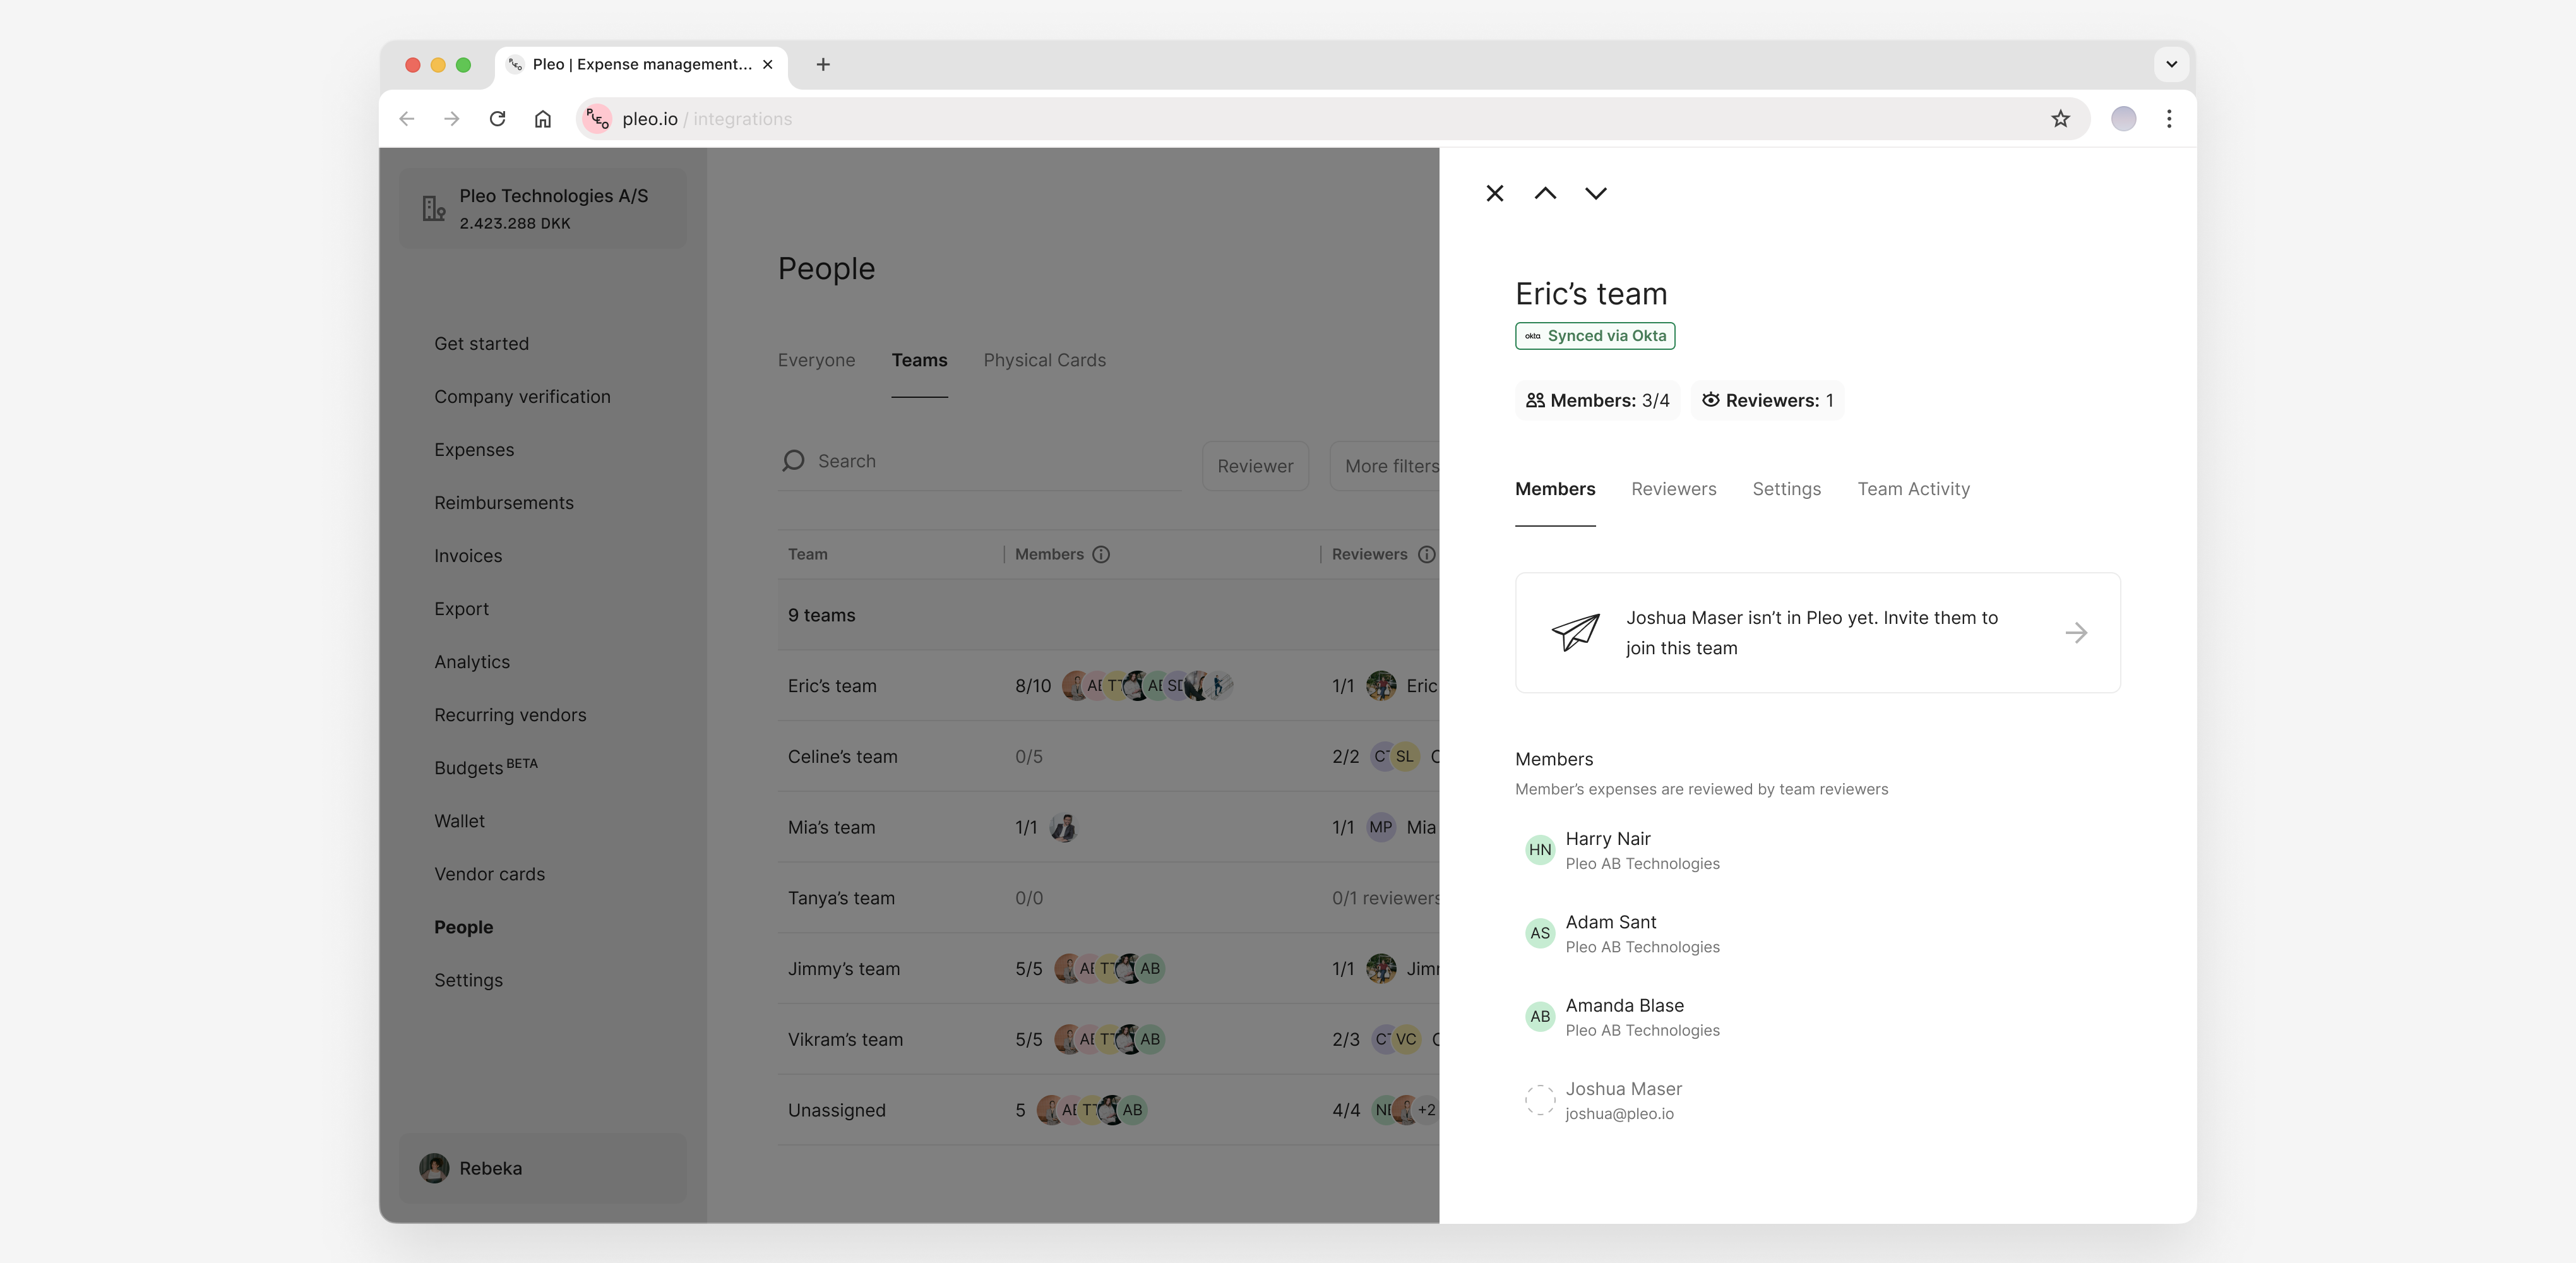Select joshua@pleo.io email text
The image size is (2576, 1263).
click(x=1619, y=1114)
